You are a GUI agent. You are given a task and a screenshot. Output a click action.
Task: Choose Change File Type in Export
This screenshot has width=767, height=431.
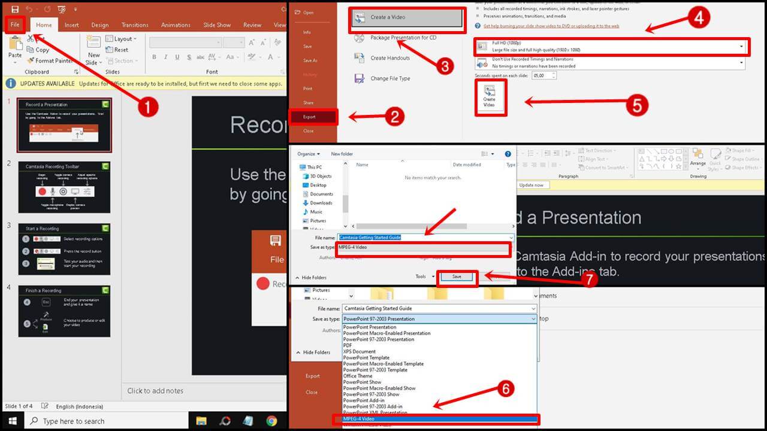[382, 78]
